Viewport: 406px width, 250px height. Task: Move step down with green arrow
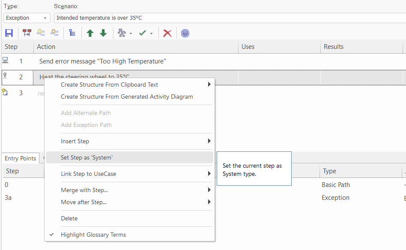(x=103, y=33)
